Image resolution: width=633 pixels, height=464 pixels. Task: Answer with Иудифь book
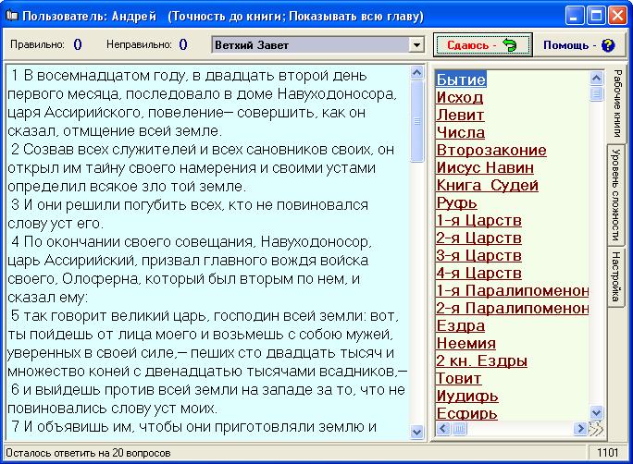click(467, 397)
